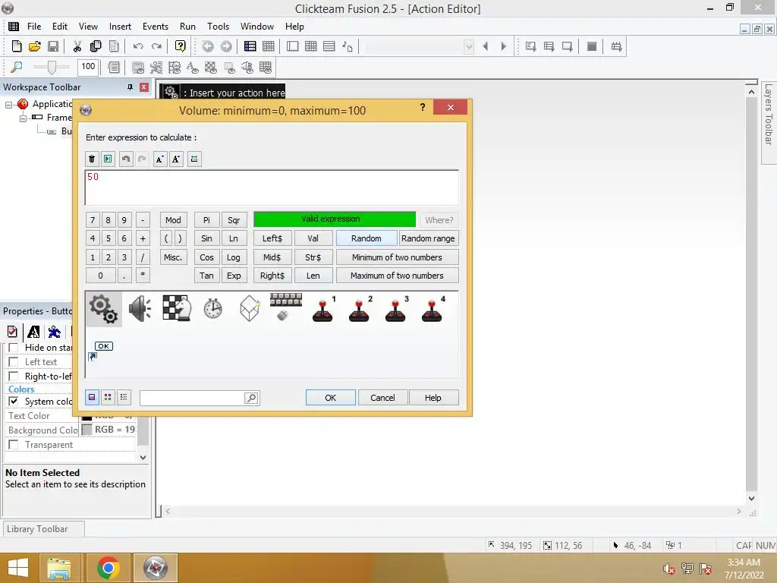Switch object list to small icons view
Screen dimensions: 777x583
click(108, 397)
